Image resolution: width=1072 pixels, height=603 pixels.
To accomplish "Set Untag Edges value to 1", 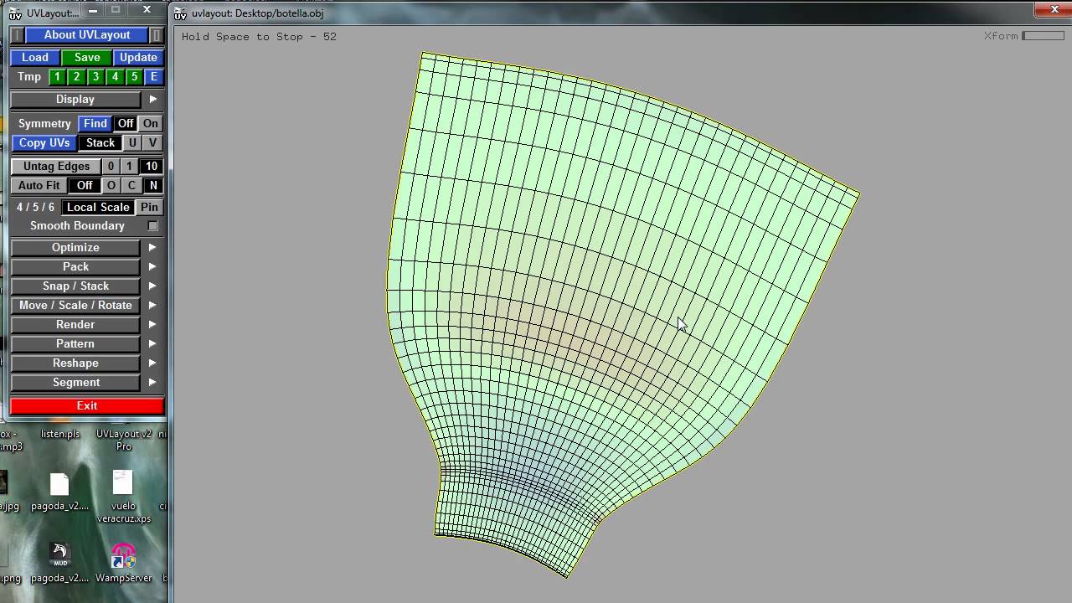I will tap(129, 166).
